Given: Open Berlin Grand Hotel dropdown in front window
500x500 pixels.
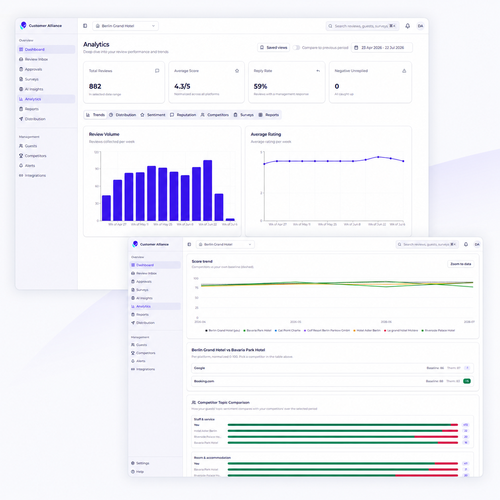Looking at the screenshot, I should tap(225, 244).
